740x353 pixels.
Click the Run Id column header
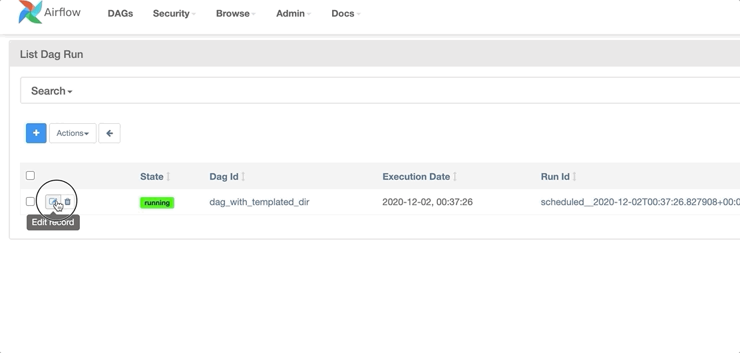click(x=556, y=176)
